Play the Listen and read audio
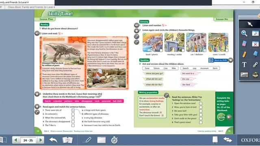Image resolution: width=260 pixels, height=146 pixels. (x=37, y=33)
